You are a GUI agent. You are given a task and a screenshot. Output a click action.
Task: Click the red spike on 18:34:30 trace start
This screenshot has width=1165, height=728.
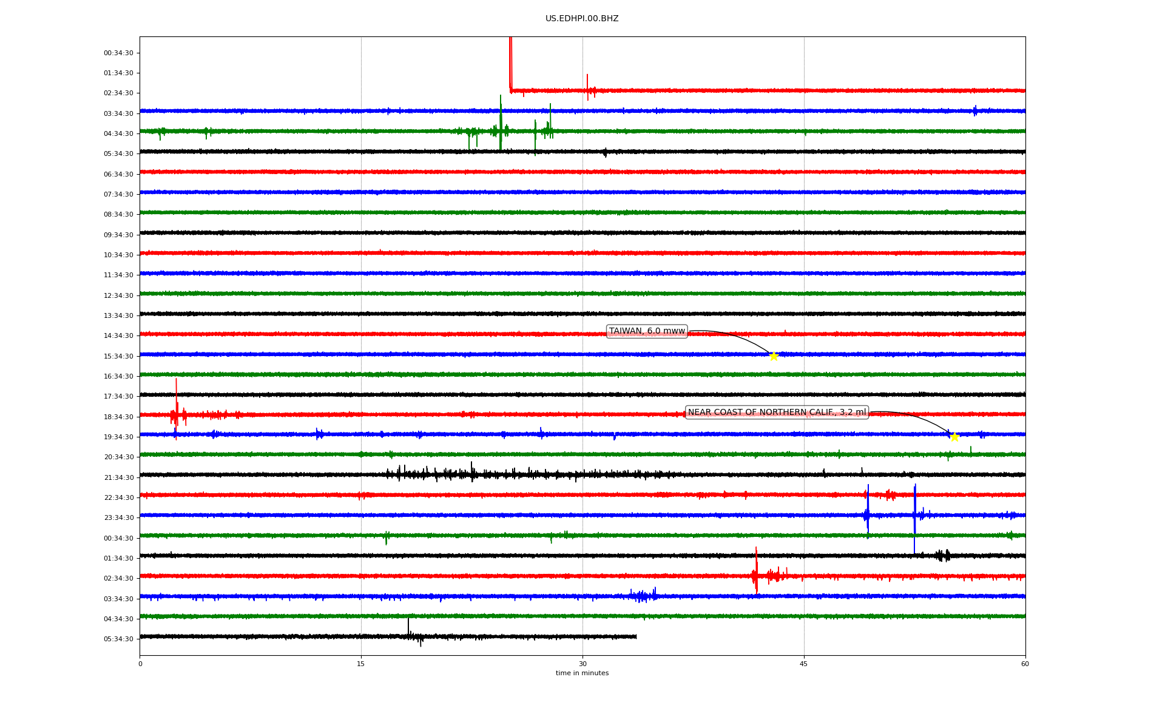[x=176, y=400]
